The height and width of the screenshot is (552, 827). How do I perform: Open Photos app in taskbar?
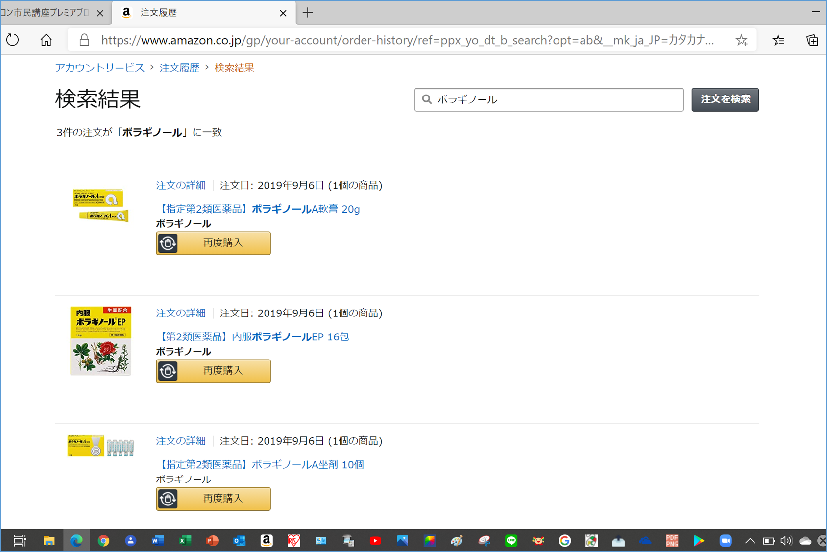[402, 541]
